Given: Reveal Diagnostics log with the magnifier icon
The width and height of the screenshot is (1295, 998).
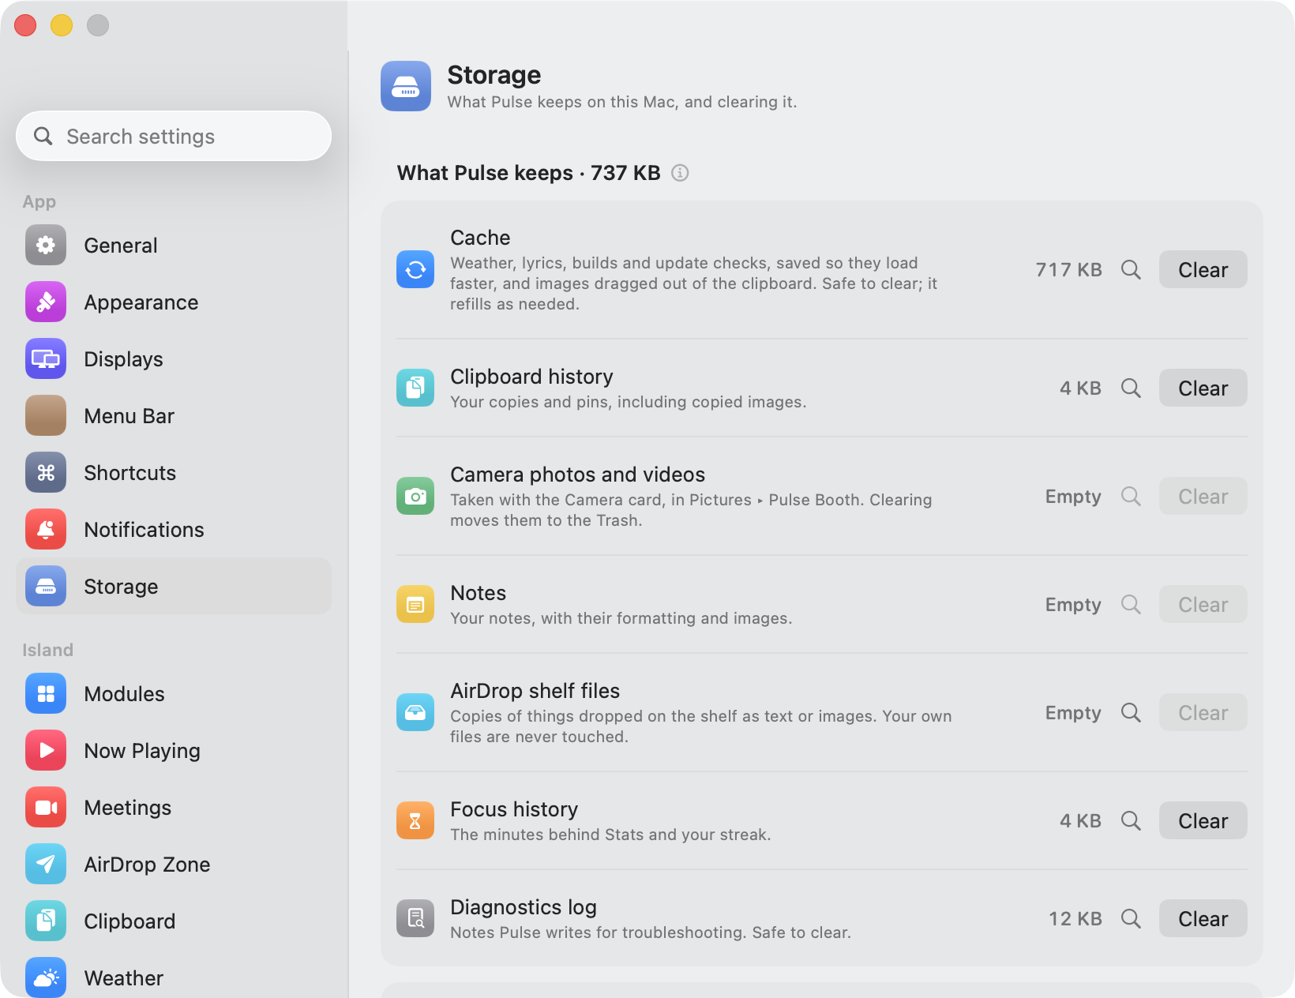Looking at the screenshot, I should [x=1131, y=918].
